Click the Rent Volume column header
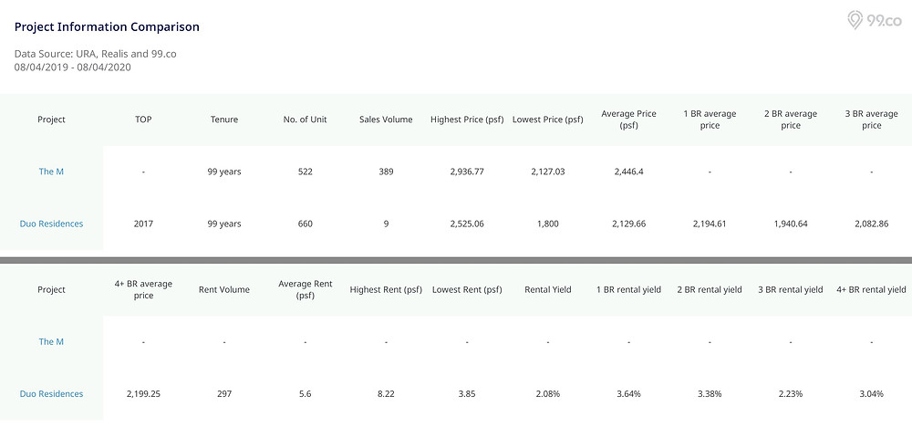 tap(224, 290)
